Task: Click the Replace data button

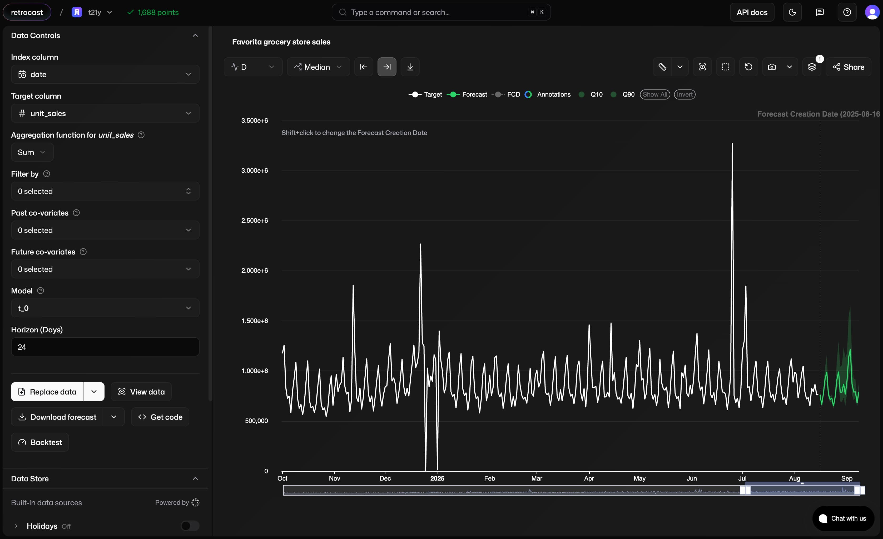Action: tap(47, 392)
